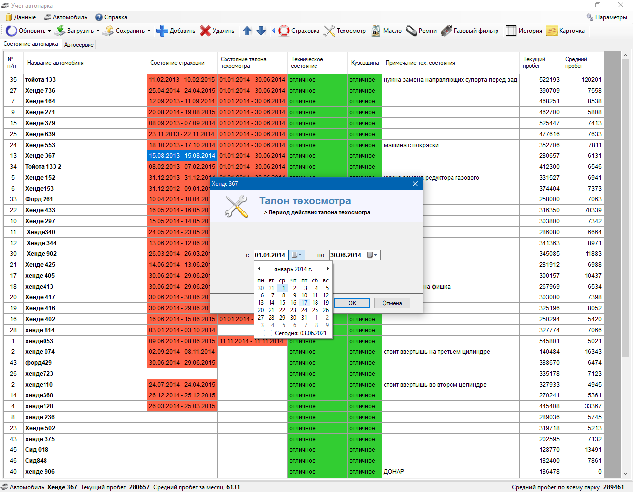Go to next month in calendar
The image size is (633, 492).
point(327,269)
